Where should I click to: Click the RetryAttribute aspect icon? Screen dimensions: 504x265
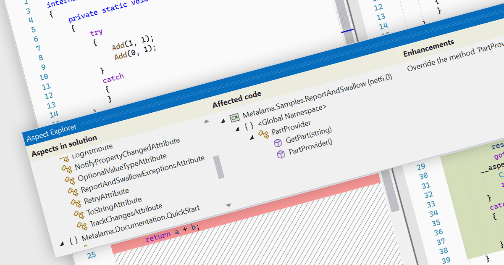click(x=75, y=203)
